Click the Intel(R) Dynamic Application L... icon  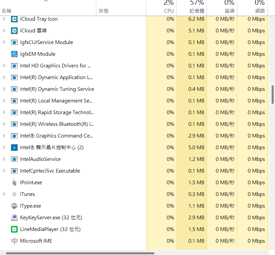click(14, 77)
